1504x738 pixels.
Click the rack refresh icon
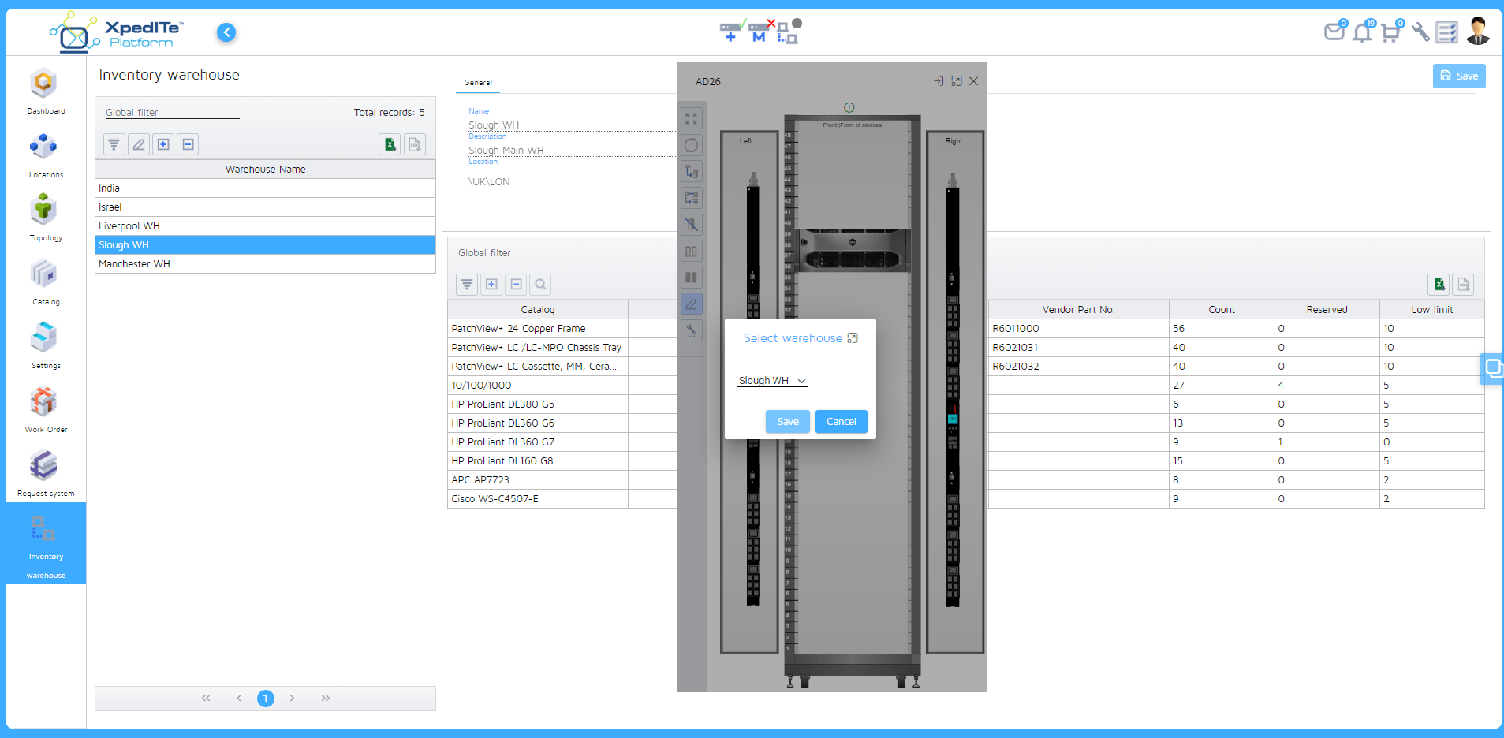tap(692, 145)
